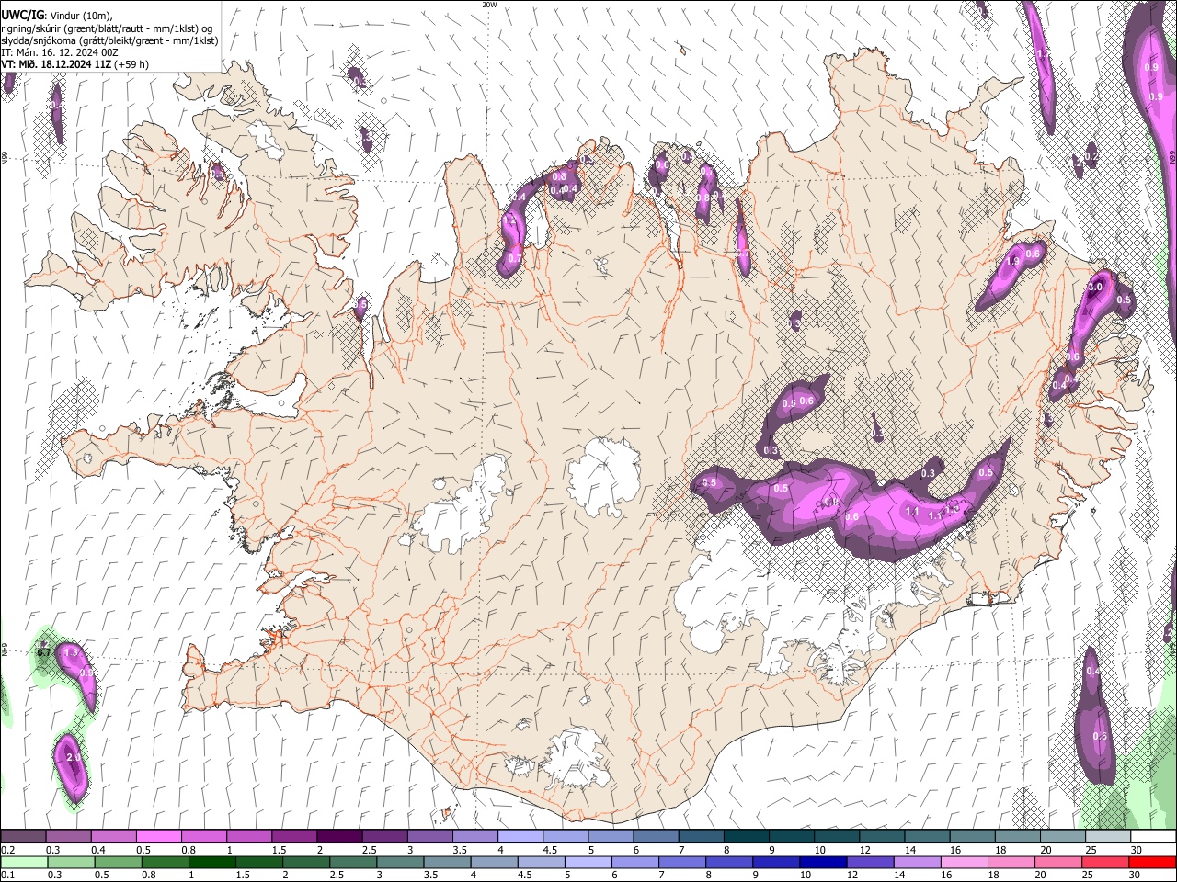This screenshot has width=1177, height=882.
Task: Click the 'IT: Mán. 16. 12. 2024 00Z' line
Action: point(60,52)
